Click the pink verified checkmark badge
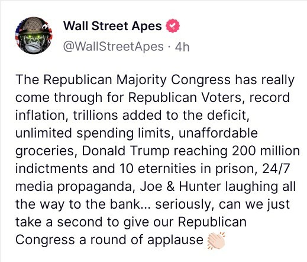Image resolution: width=307 pixels, height=262 pixels. click(x=173, y=26)
